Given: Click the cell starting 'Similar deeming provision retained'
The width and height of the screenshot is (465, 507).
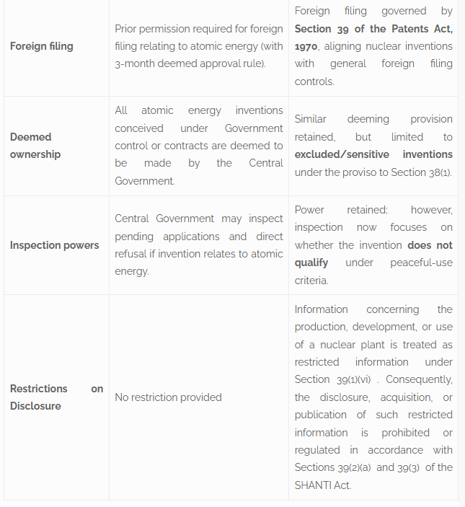Looking at the screenshot, I should [373, 137].
